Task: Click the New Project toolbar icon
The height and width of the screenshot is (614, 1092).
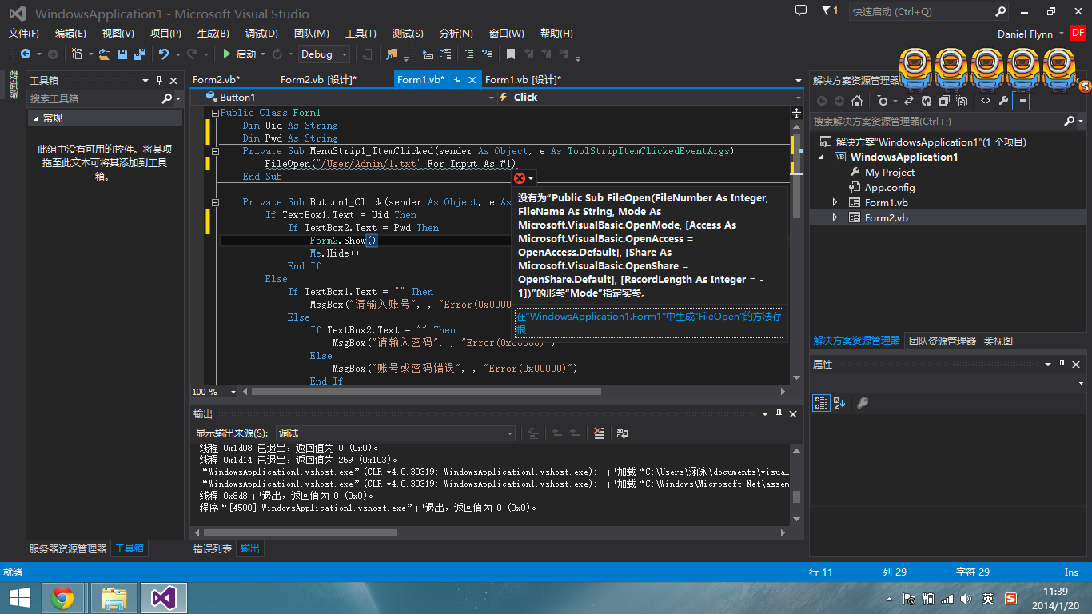Action: tap(78, 54)
